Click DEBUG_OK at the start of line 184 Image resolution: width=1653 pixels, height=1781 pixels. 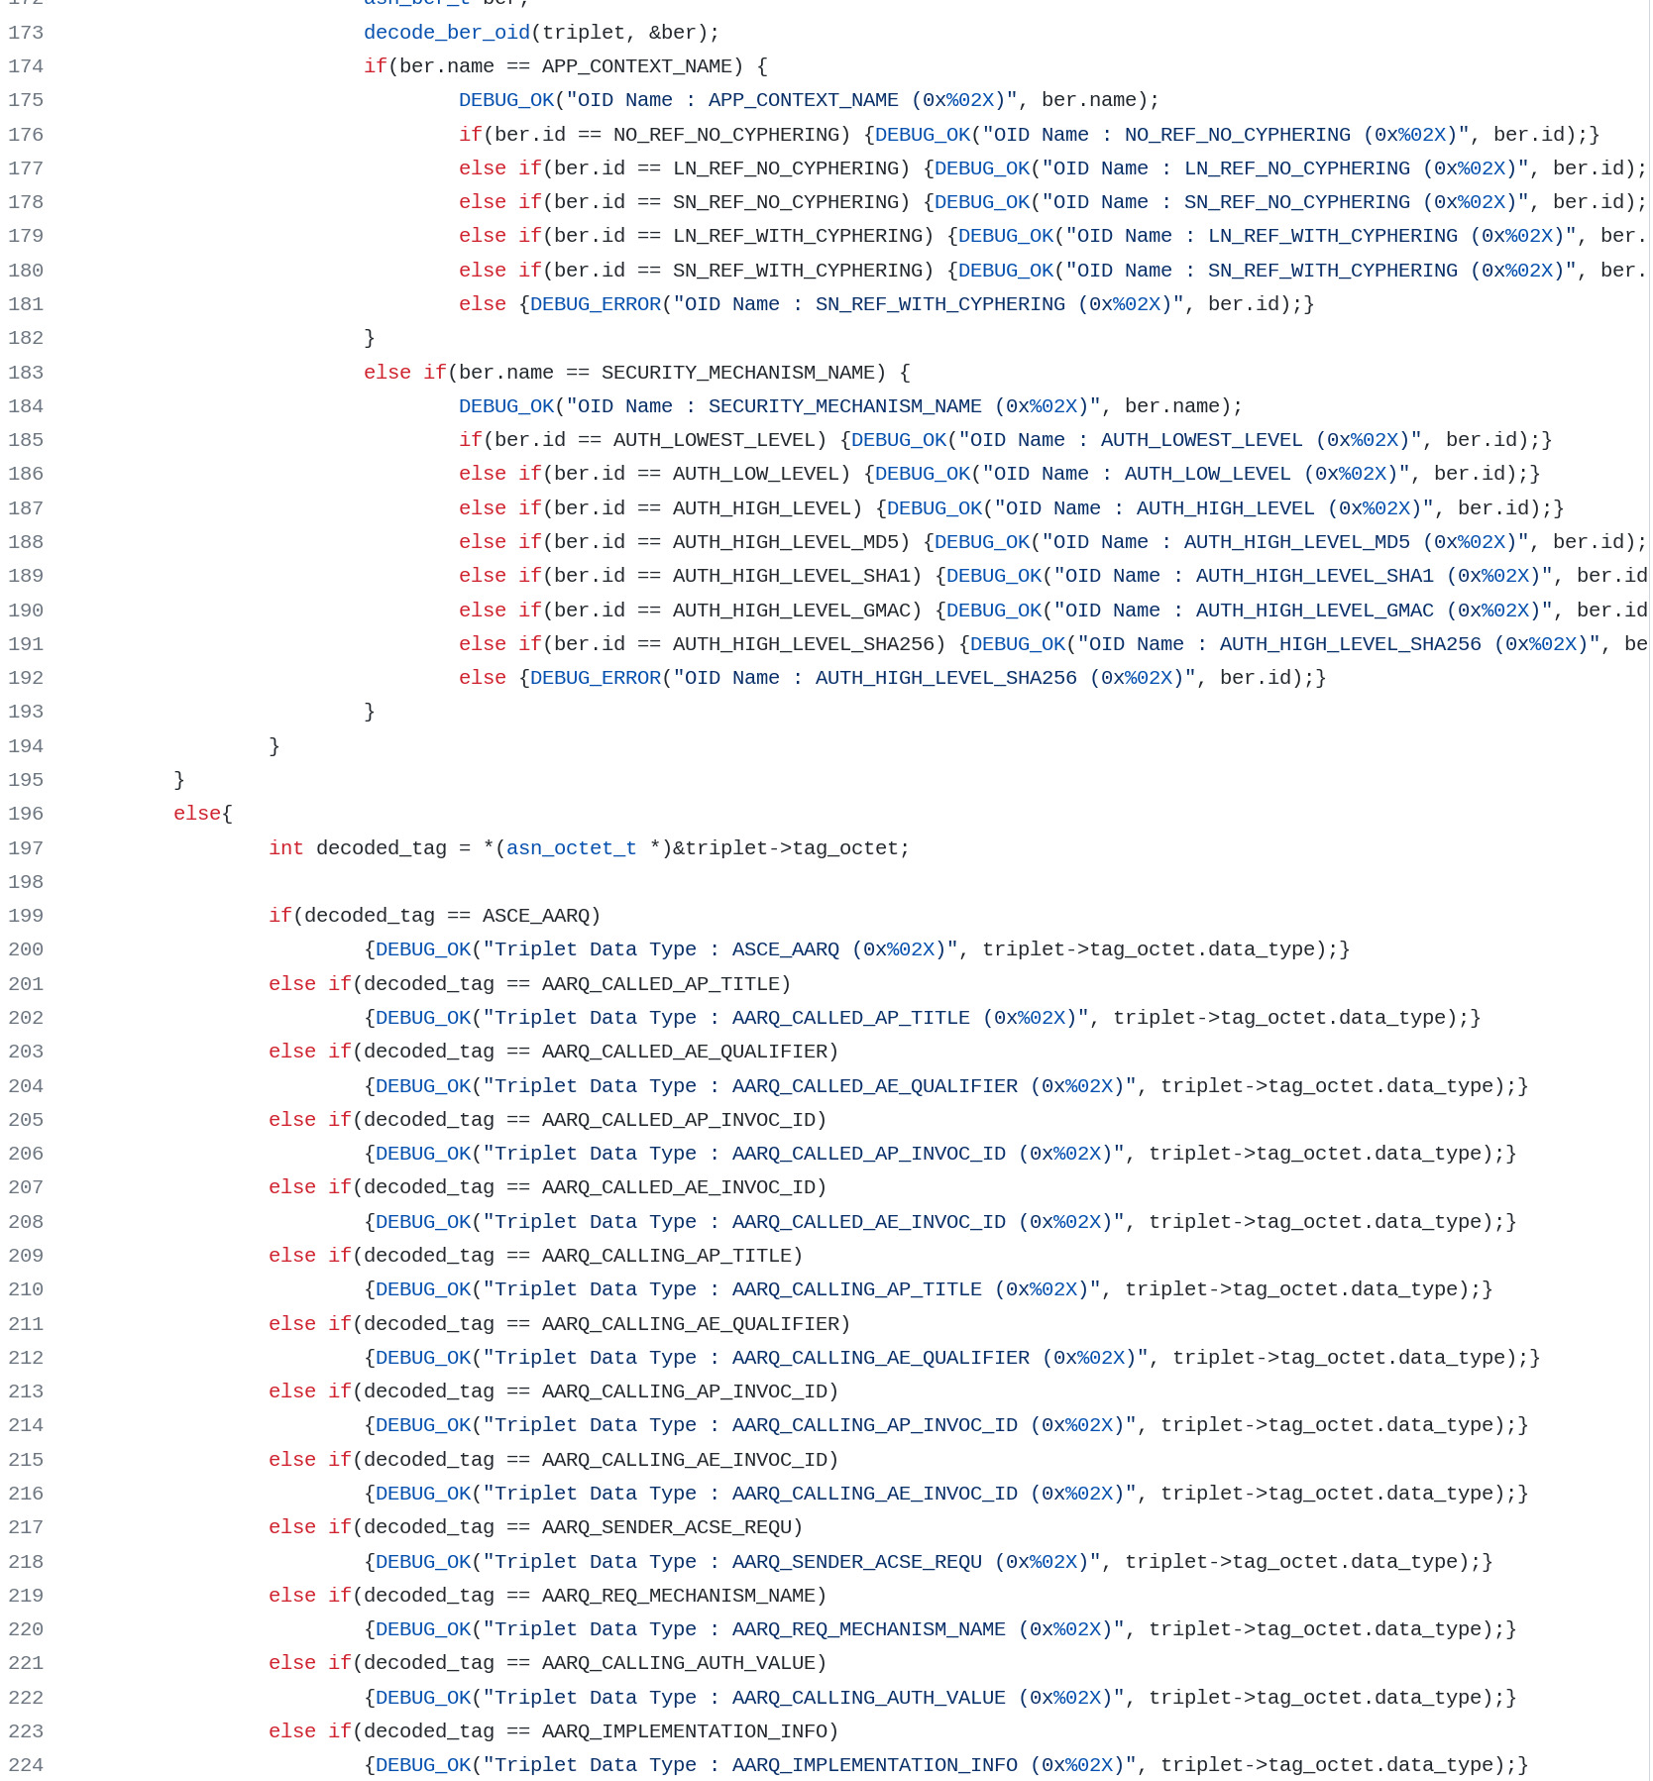pos(506,406)
